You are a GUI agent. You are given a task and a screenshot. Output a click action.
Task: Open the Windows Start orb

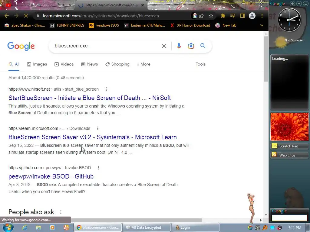(x=8, y=227)
